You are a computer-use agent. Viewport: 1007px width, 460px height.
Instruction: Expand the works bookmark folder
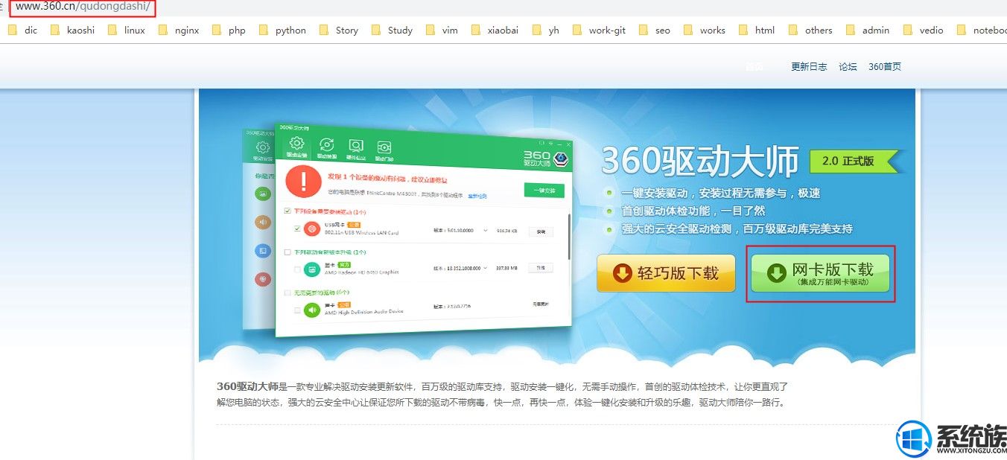(705, 31)
